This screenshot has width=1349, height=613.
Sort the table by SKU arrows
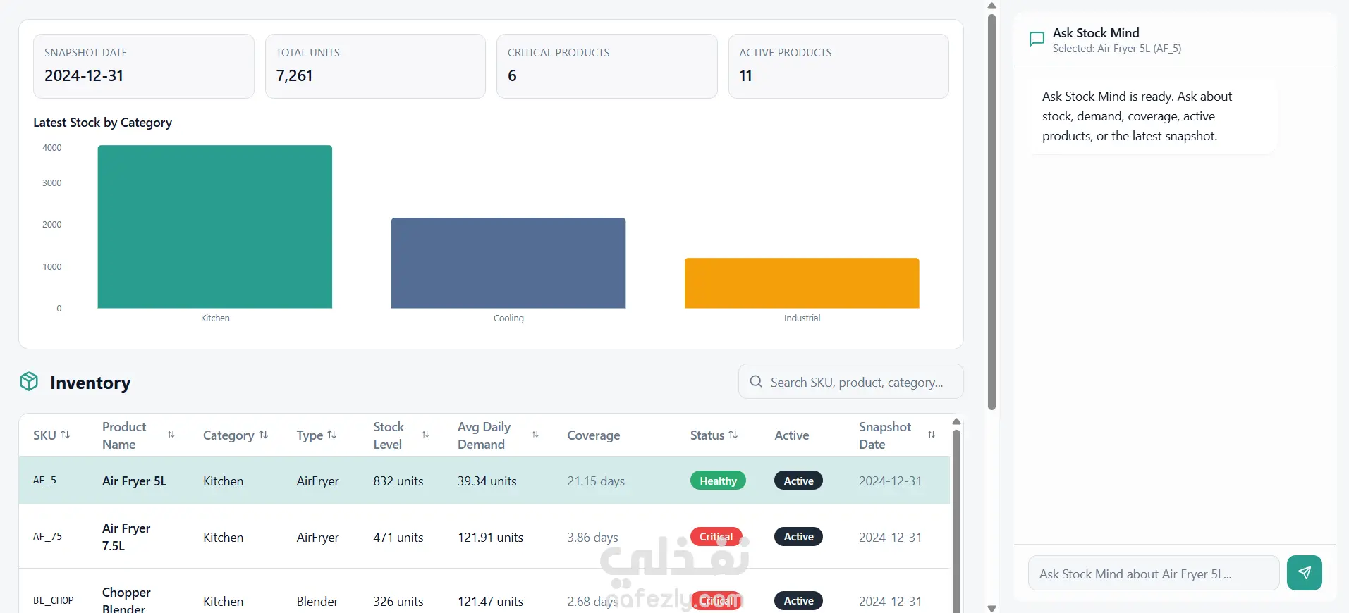tap(66, 435)
